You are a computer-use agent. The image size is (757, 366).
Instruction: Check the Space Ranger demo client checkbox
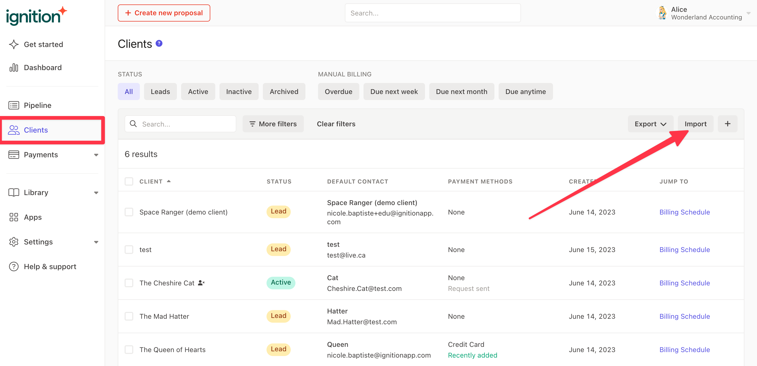(x=129, y=212)
